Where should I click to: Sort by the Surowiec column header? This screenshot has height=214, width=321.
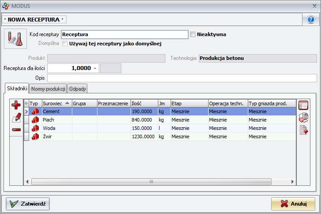coord(56,103)
